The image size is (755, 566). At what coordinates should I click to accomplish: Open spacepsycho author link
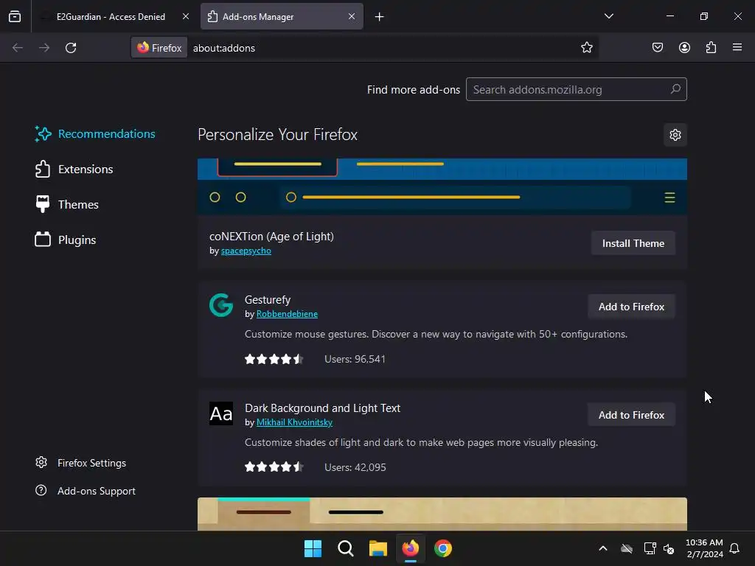[246, 251]
